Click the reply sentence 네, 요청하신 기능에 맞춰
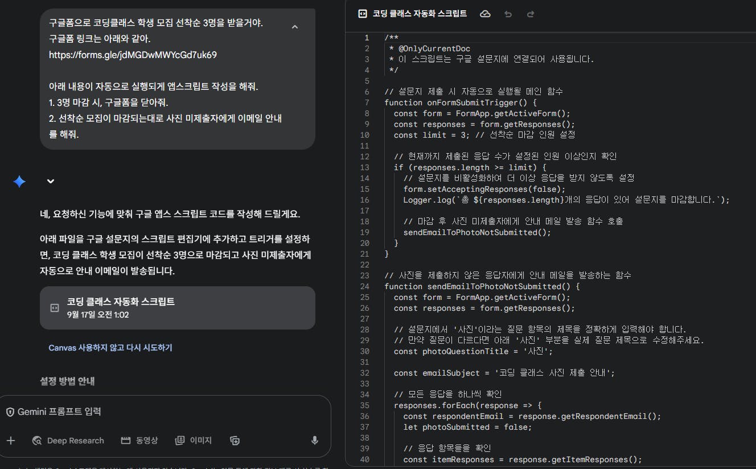Viewport: 756px width, 469px height. pyautogui.click(x=170, y=214)
